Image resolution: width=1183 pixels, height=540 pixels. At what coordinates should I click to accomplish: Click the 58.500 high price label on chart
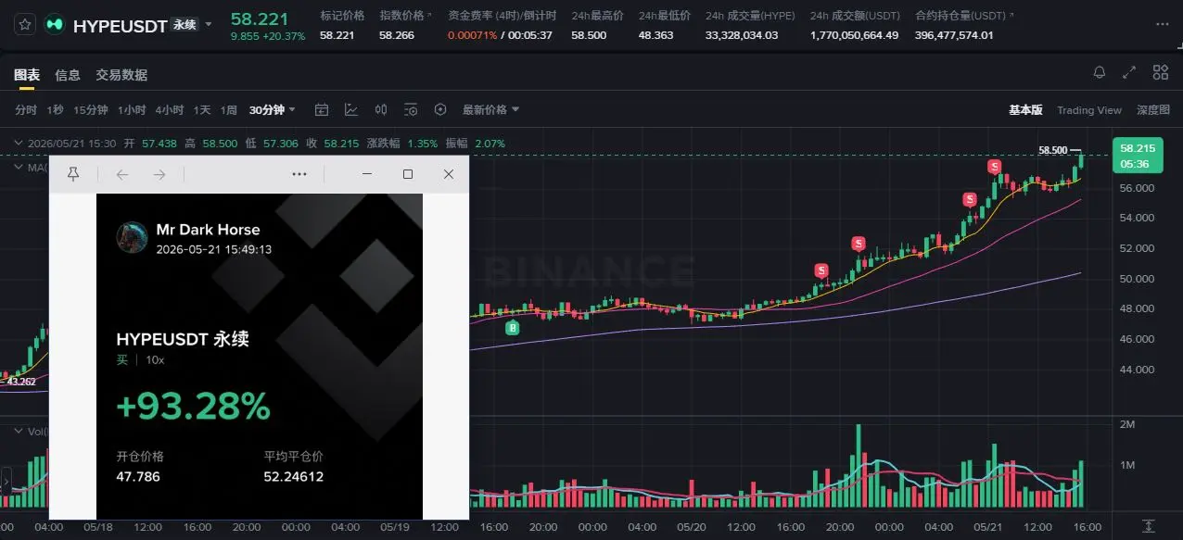1053,150
